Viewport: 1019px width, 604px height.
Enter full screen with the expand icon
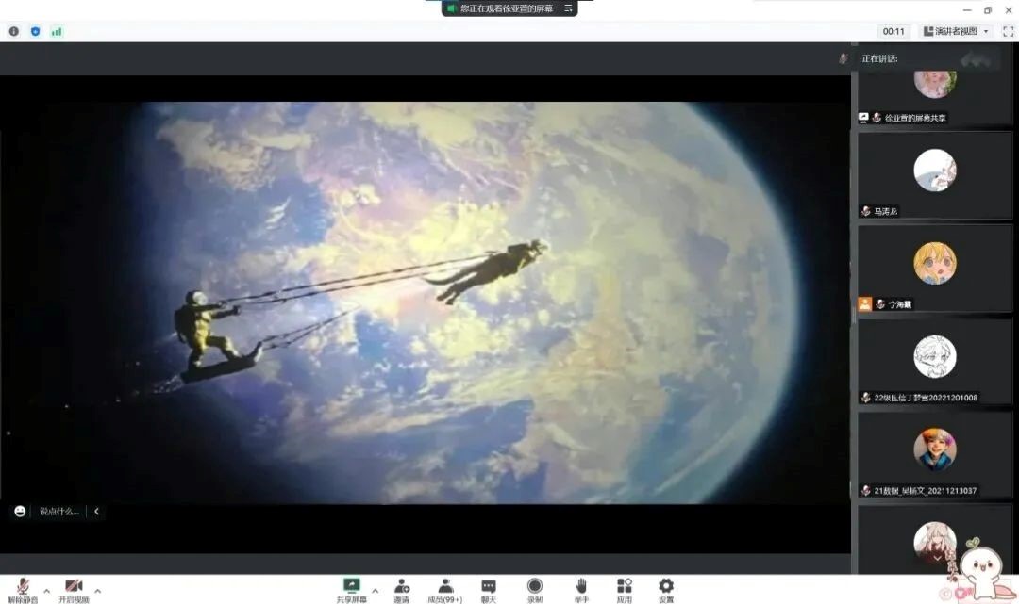1008,31
